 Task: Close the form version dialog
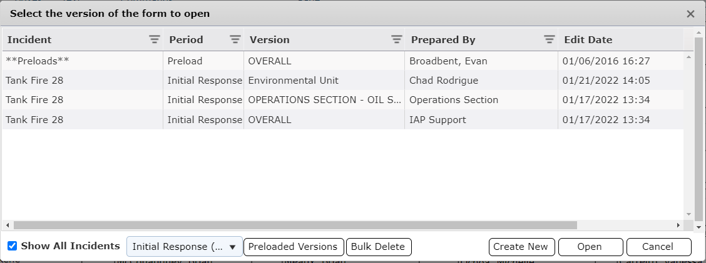tap(690, 14)
